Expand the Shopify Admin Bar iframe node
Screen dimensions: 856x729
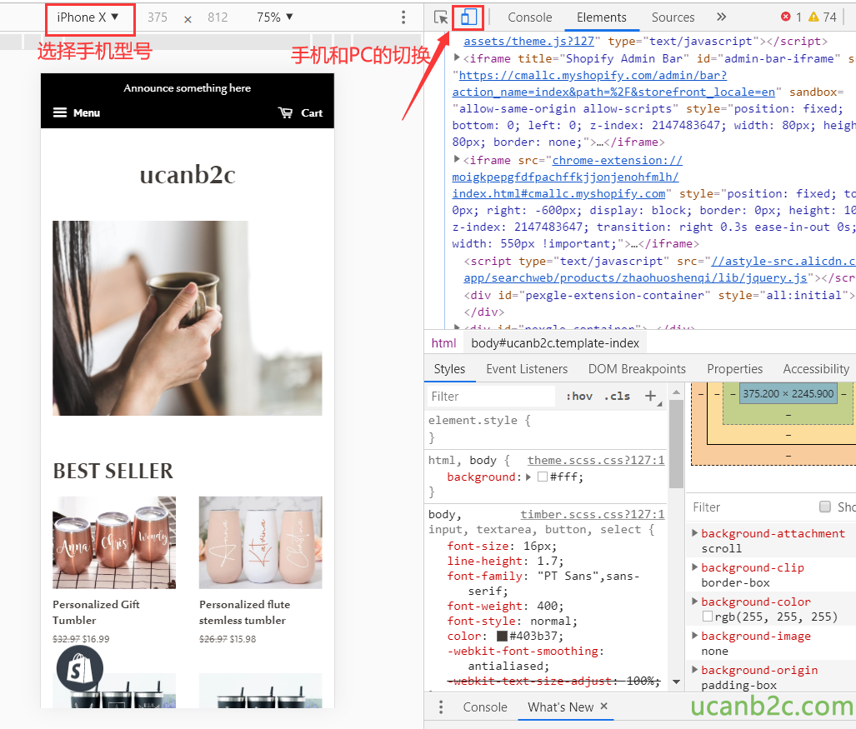coord(457,57)
